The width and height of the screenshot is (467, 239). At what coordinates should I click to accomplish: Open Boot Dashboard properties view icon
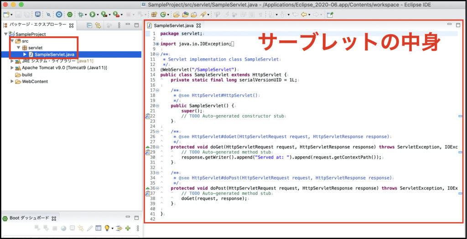99,228
